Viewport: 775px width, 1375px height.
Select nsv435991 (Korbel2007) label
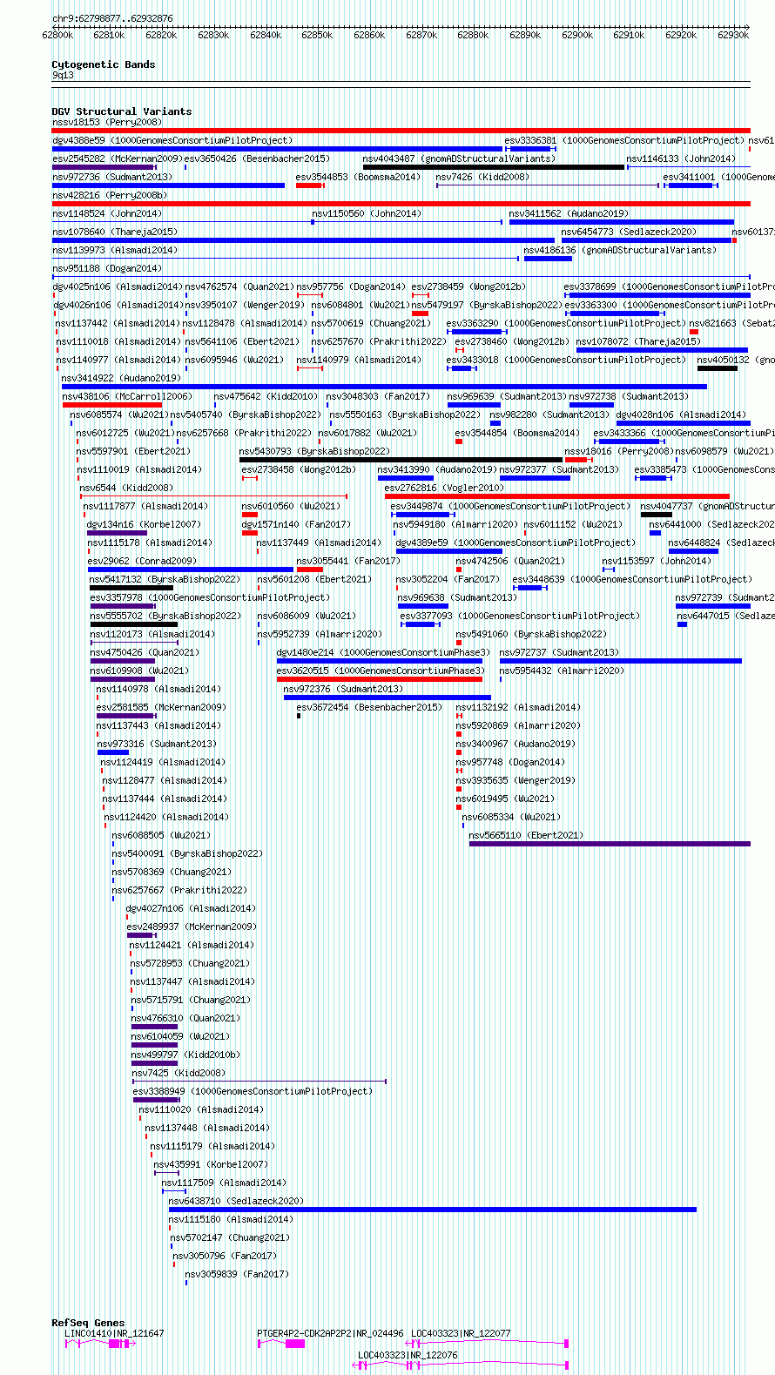click(212, 1165)
